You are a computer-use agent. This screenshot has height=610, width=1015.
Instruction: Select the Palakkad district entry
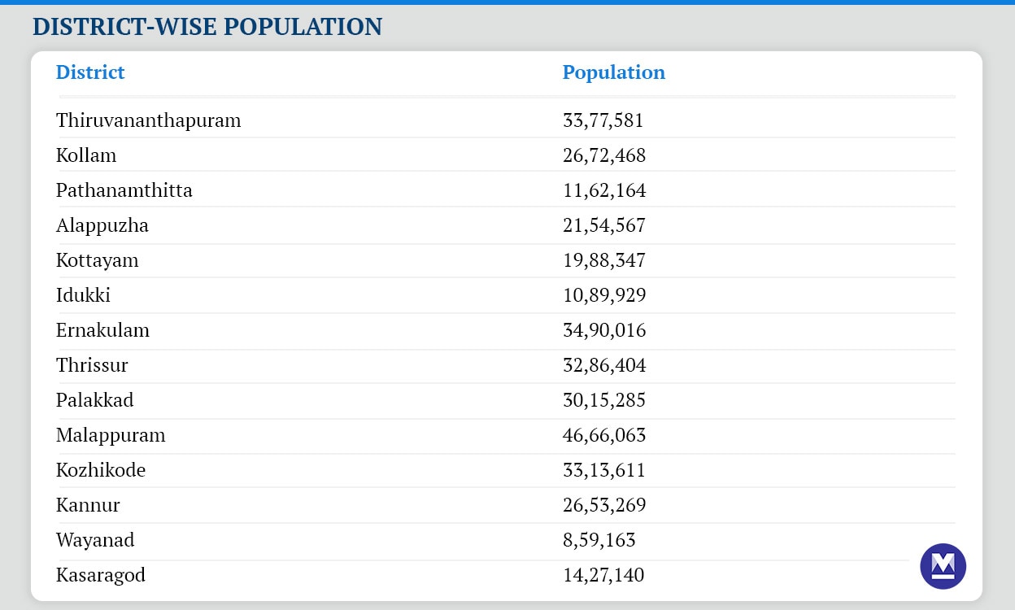pos(95,400)
